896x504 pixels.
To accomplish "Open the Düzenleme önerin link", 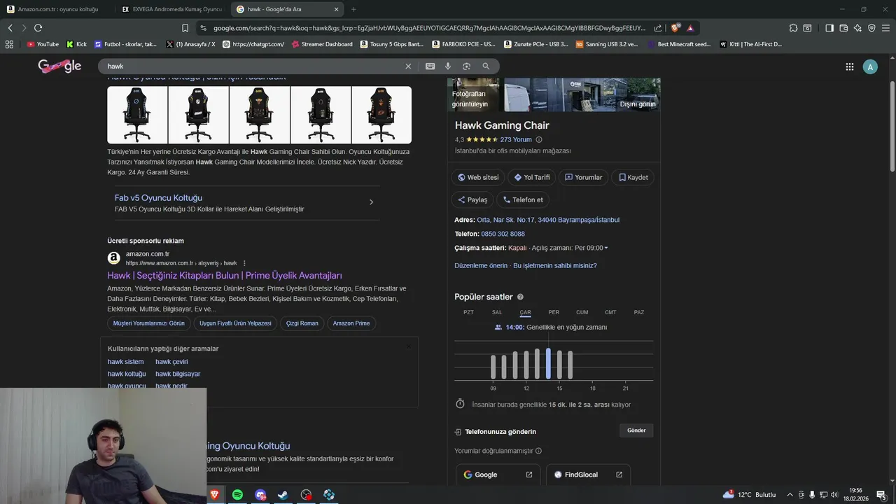I will coord(481,266).
